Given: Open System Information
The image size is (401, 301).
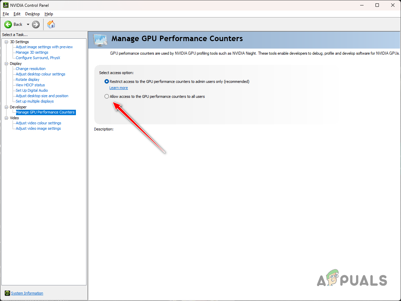Looking at the screenshot, I should pos(27,293).
